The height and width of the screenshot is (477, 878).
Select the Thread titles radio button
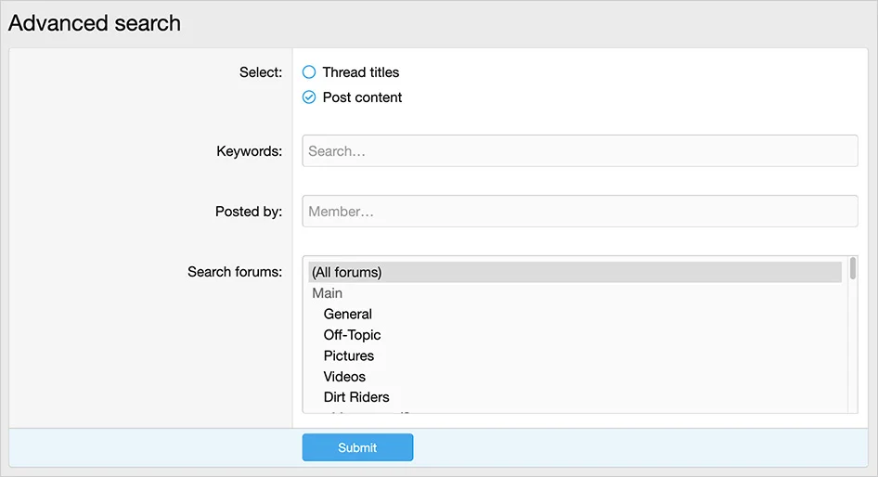point(309,71)
